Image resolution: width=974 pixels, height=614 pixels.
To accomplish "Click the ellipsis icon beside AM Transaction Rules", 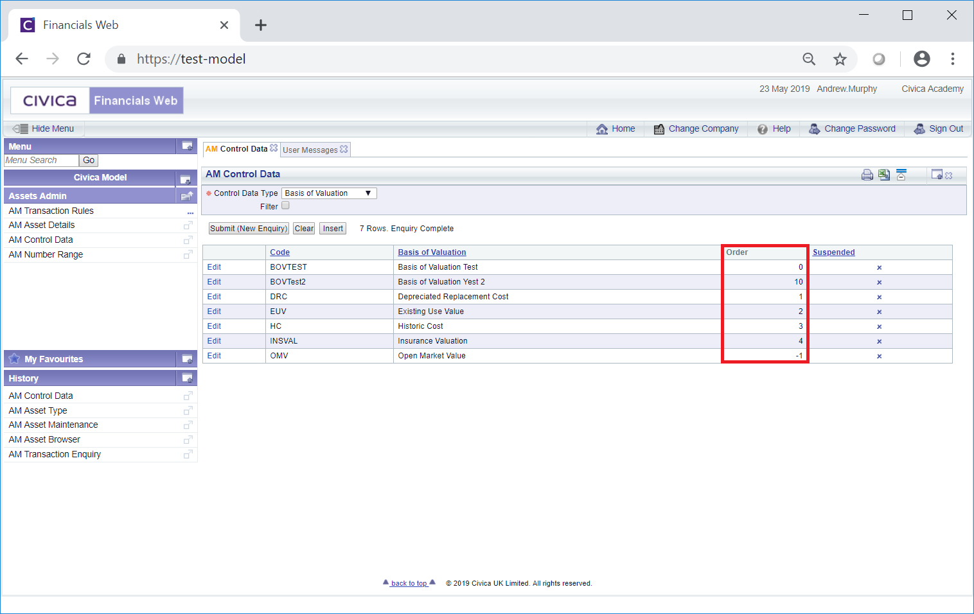I will 190,212.
